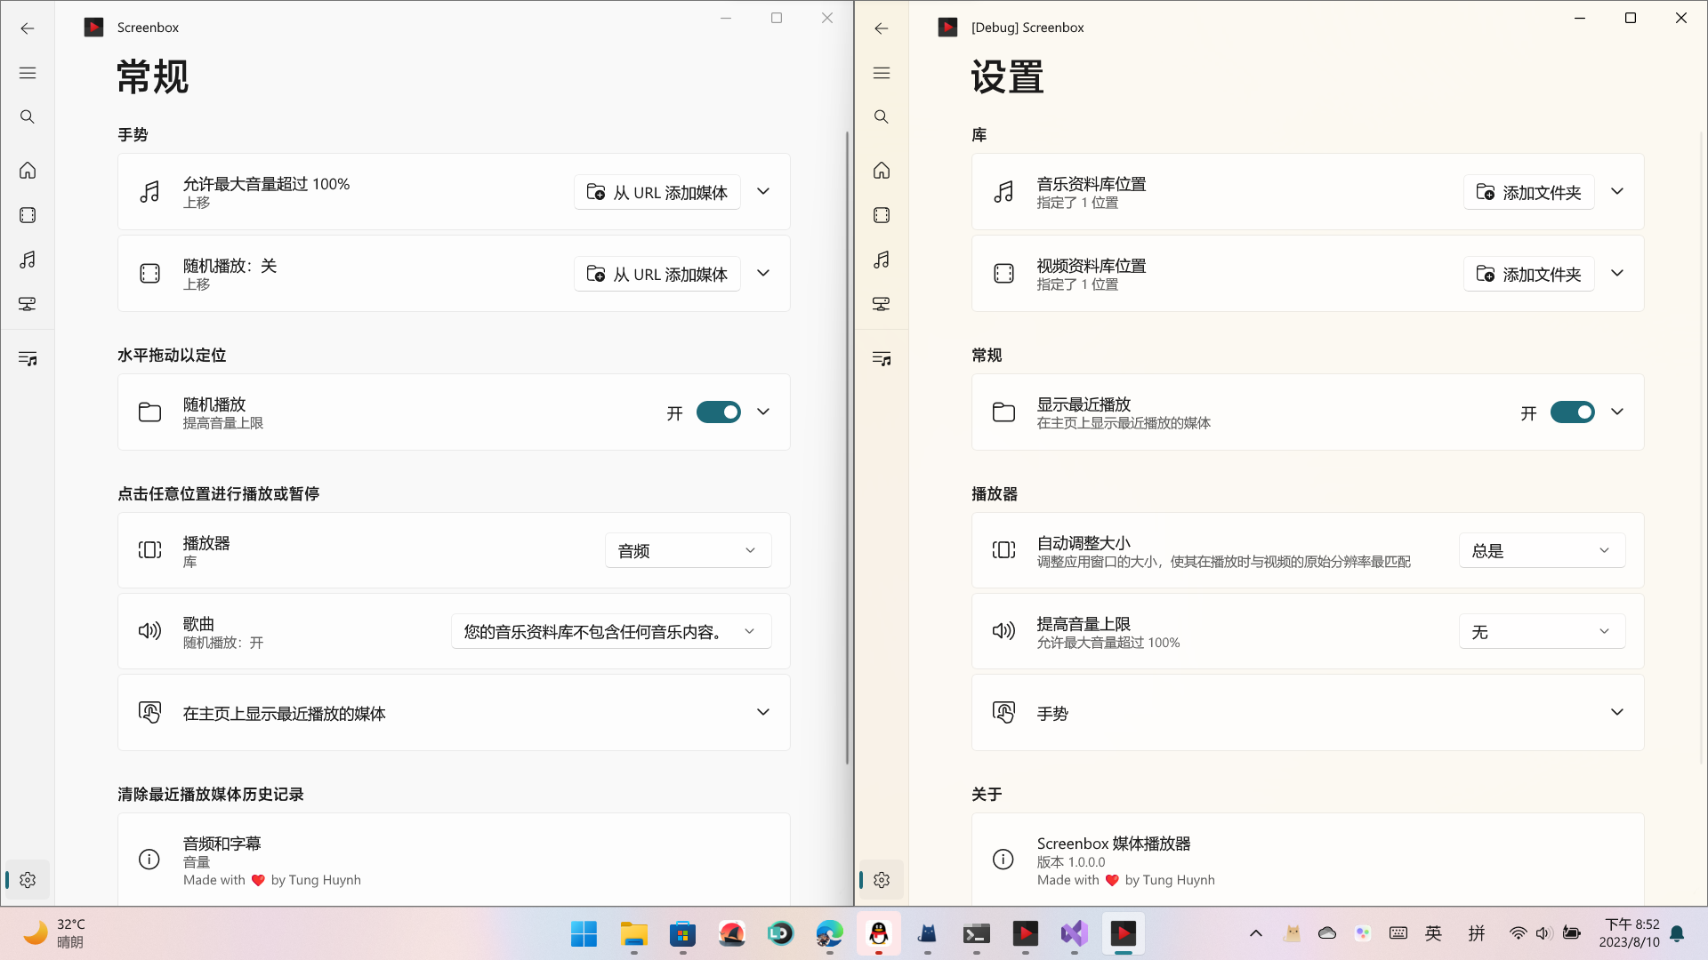Open Videos page in left Screenbox sidebar
This screenshot has height=960, width=1708.
coord(28,215)
